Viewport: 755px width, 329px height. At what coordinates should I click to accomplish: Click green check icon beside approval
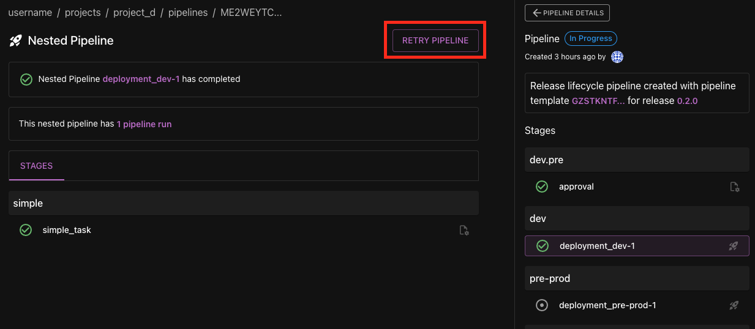tap(542, 187)
